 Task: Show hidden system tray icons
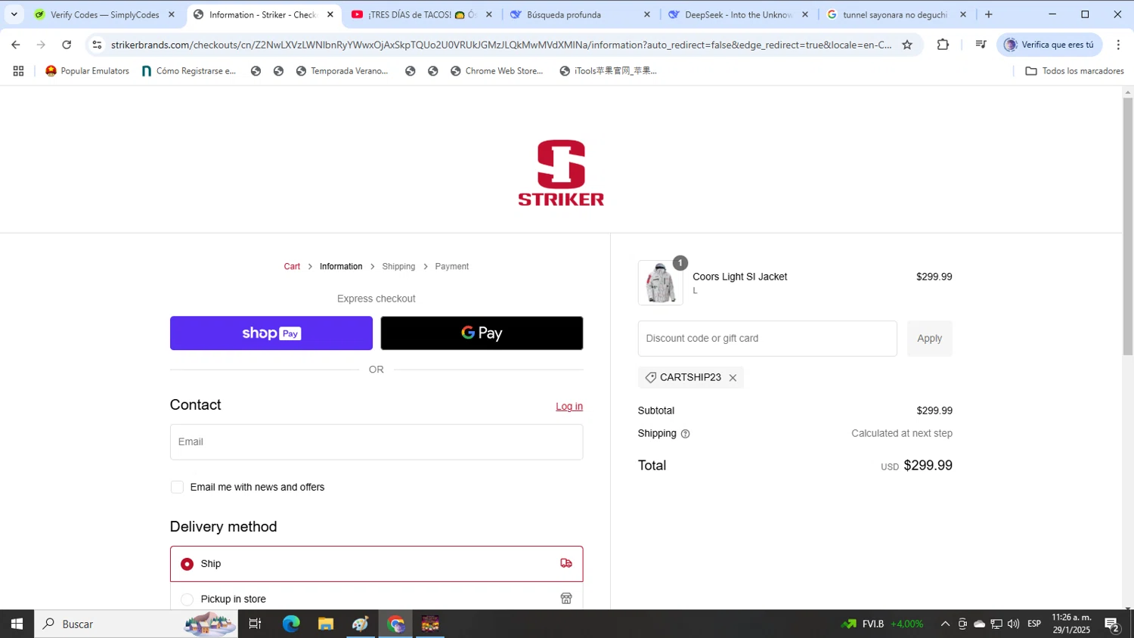tap(945, 624)
